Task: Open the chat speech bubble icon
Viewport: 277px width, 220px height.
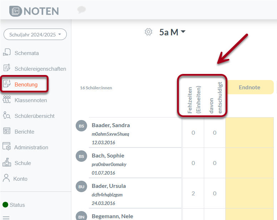Action: point(81,10)
